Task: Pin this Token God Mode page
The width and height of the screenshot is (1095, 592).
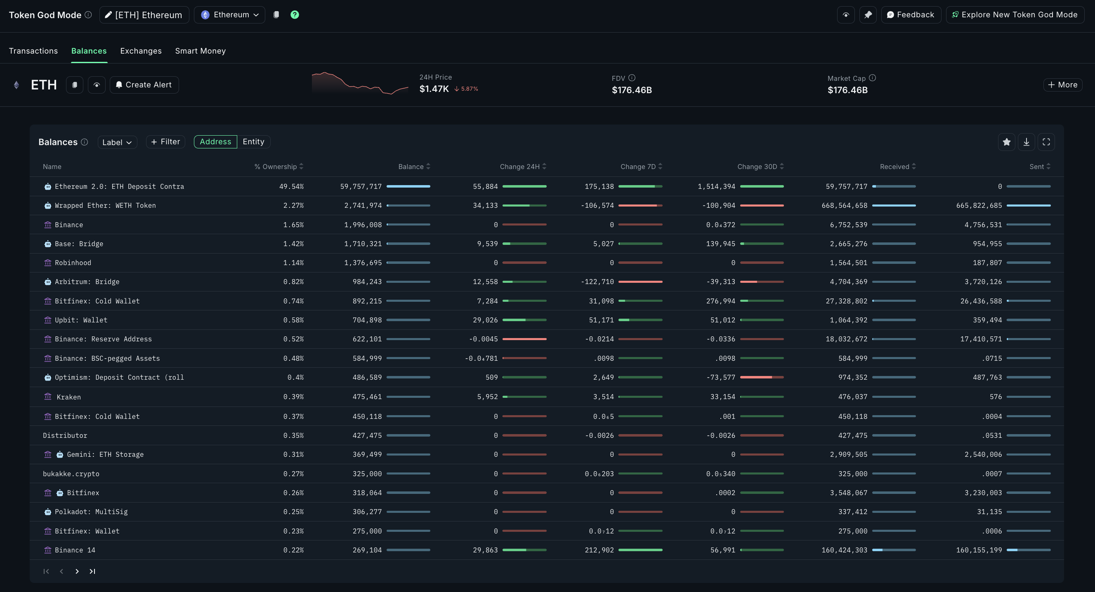Action: [x=868, y=14]
